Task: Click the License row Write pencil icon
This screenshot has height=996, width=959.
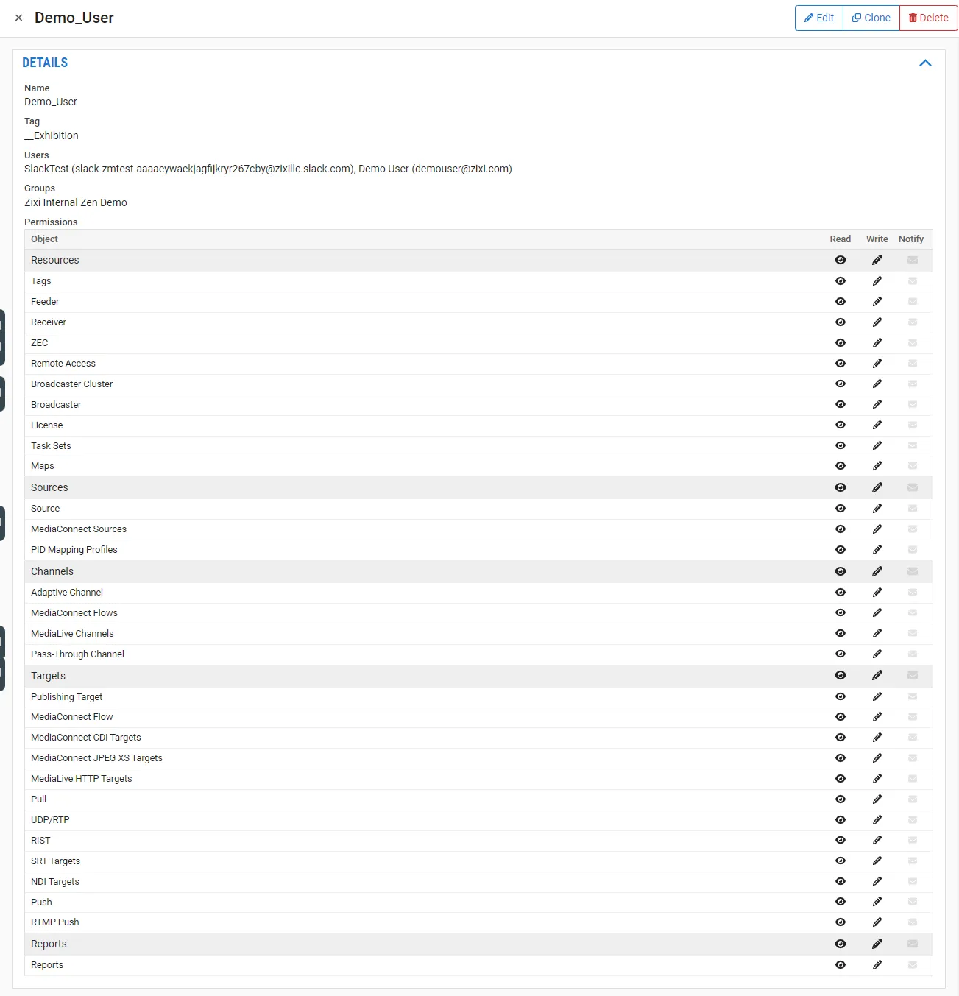Action: pos(877,425)
